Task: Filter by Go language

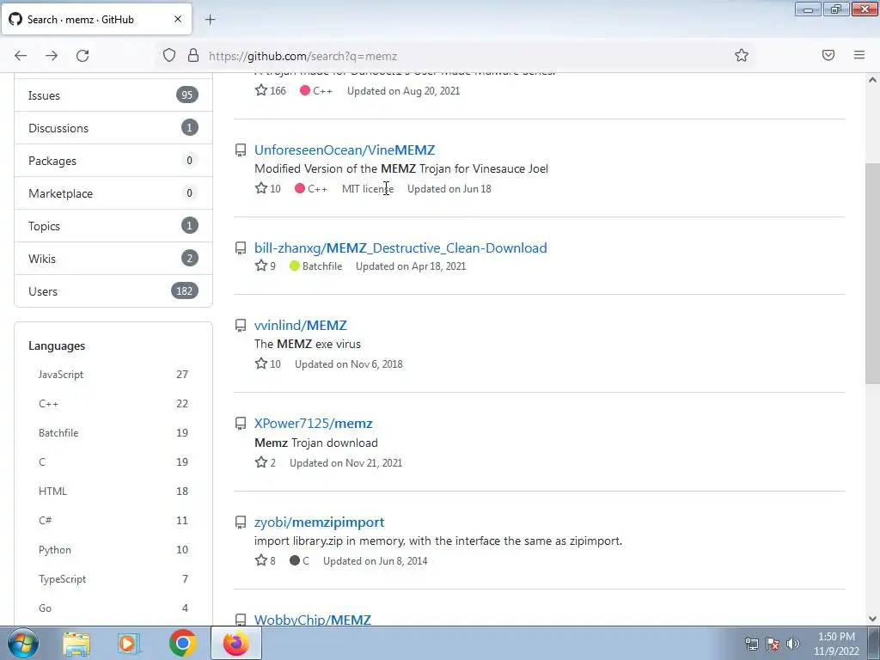Action: point(113,608)
